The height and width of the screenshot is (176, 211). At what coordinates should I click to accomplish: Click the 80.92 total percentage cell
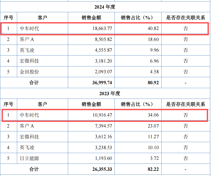coord(153,83)
